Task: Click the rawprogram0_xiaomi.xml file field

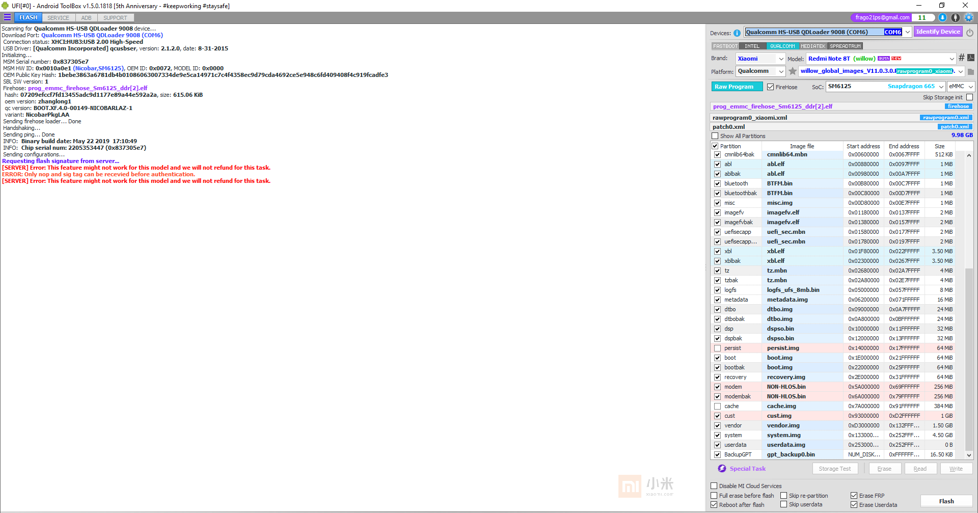Action: 843,118
